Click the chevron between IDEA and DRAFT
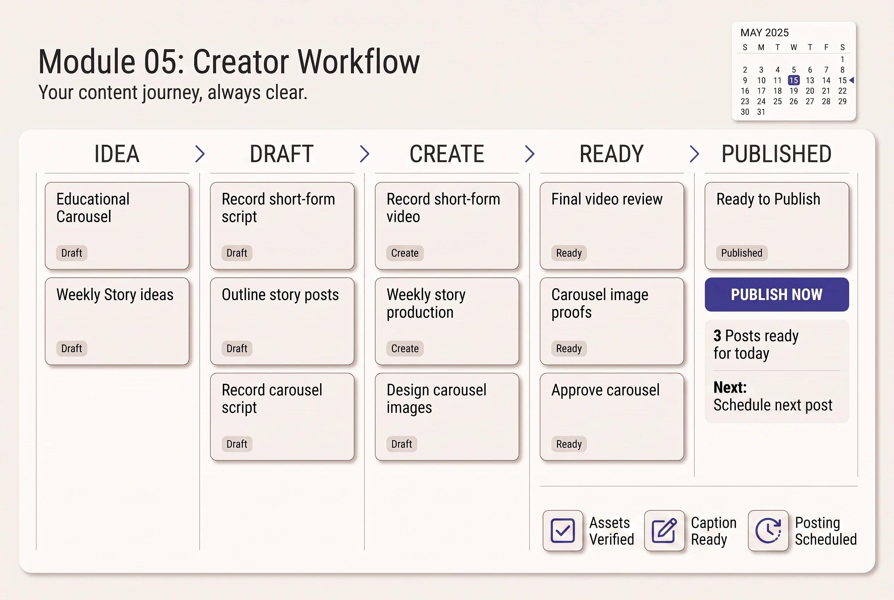 tap(200, 154)
